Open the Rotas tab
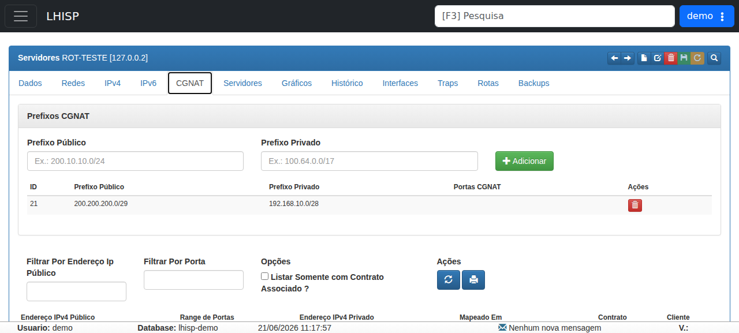The width and height of the screenshot is (739, 333). click(488, 83)
